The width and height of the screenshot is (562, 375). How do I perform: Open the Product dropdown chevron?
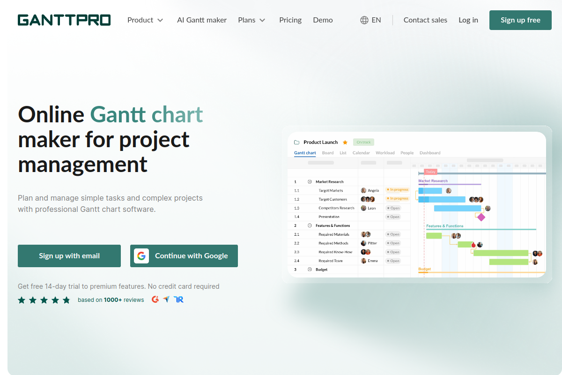point(160,20)
